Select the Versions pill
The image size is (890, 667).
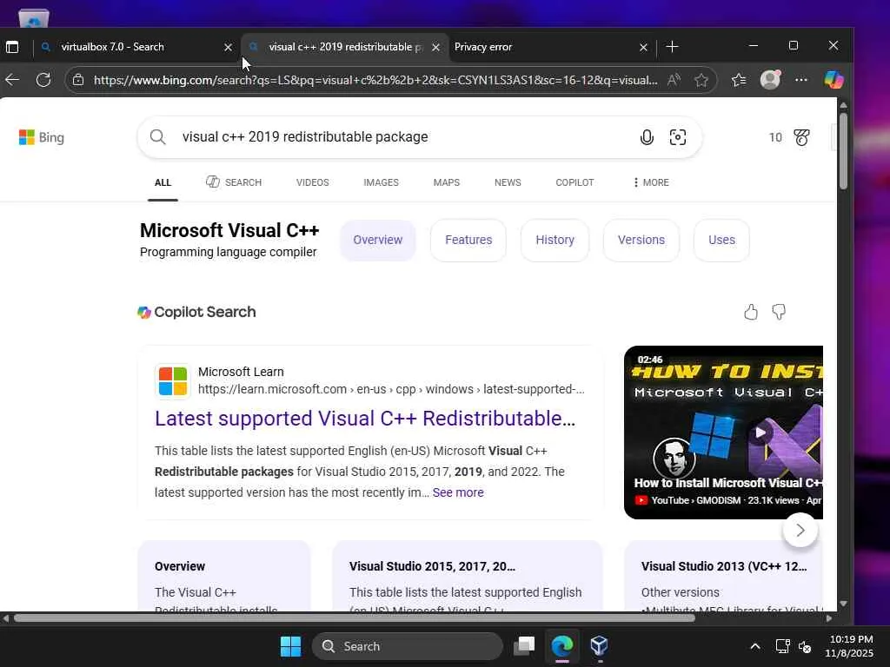pyautogui.click(x=641, y=240)
